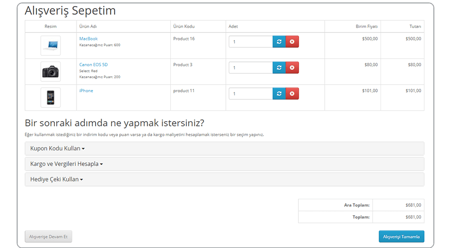Delete Canon EOS 5D from cart
Viewport: 451px width, 248px height.
pyautogui.click(x=292, y=67)
